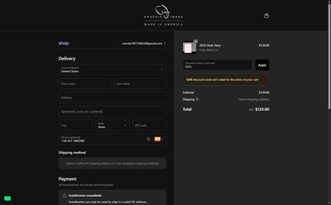
Task: Click the Enter shipping address text
Action: click(x=254, y=99)
